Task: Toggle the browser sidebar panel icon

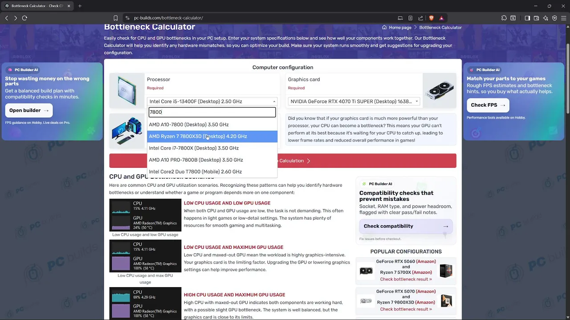Action: 527,18
